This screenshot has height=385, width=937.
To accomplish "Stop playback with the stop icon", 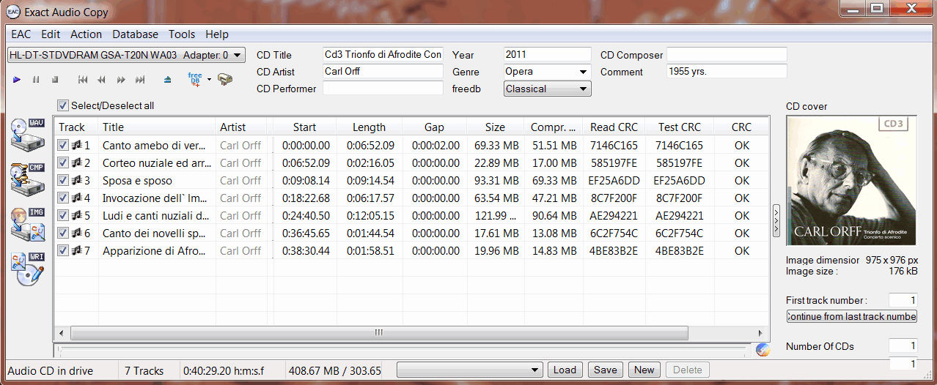I will (55, 79).
